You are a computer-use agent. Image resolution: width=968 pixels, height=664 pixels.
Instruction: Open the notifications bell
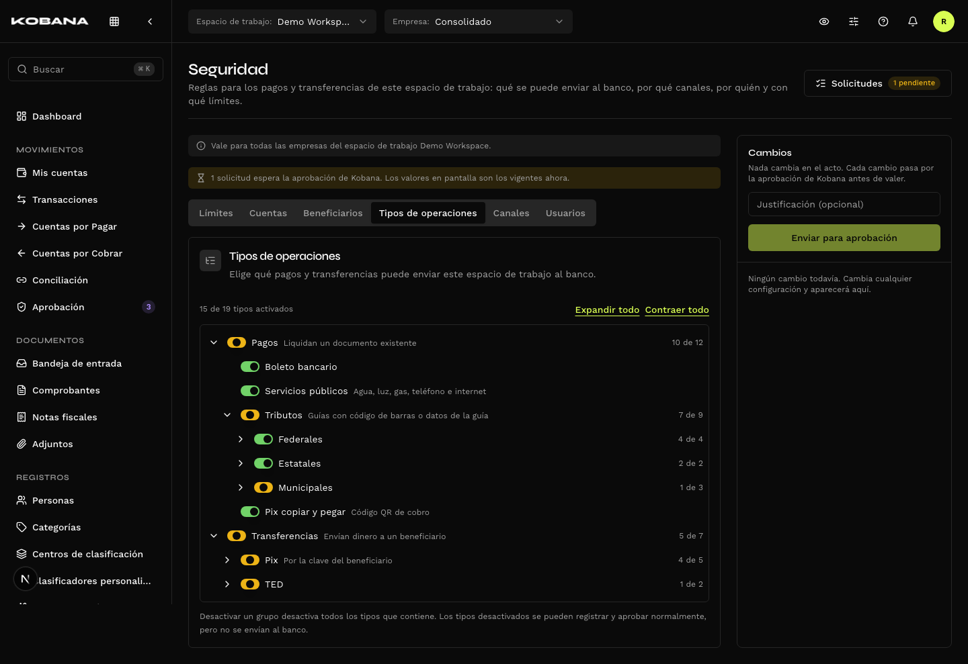[913, 21]
